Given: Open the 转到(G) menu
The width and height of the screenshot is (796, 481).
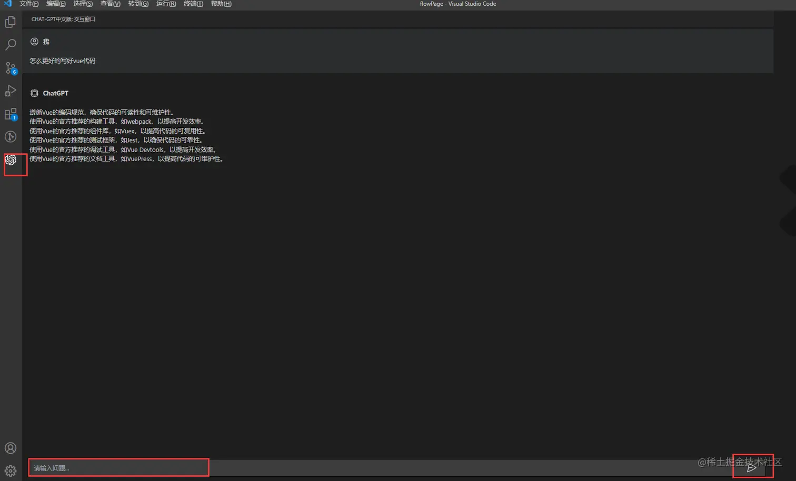Looking at the screenshot, I should (138, 4).
